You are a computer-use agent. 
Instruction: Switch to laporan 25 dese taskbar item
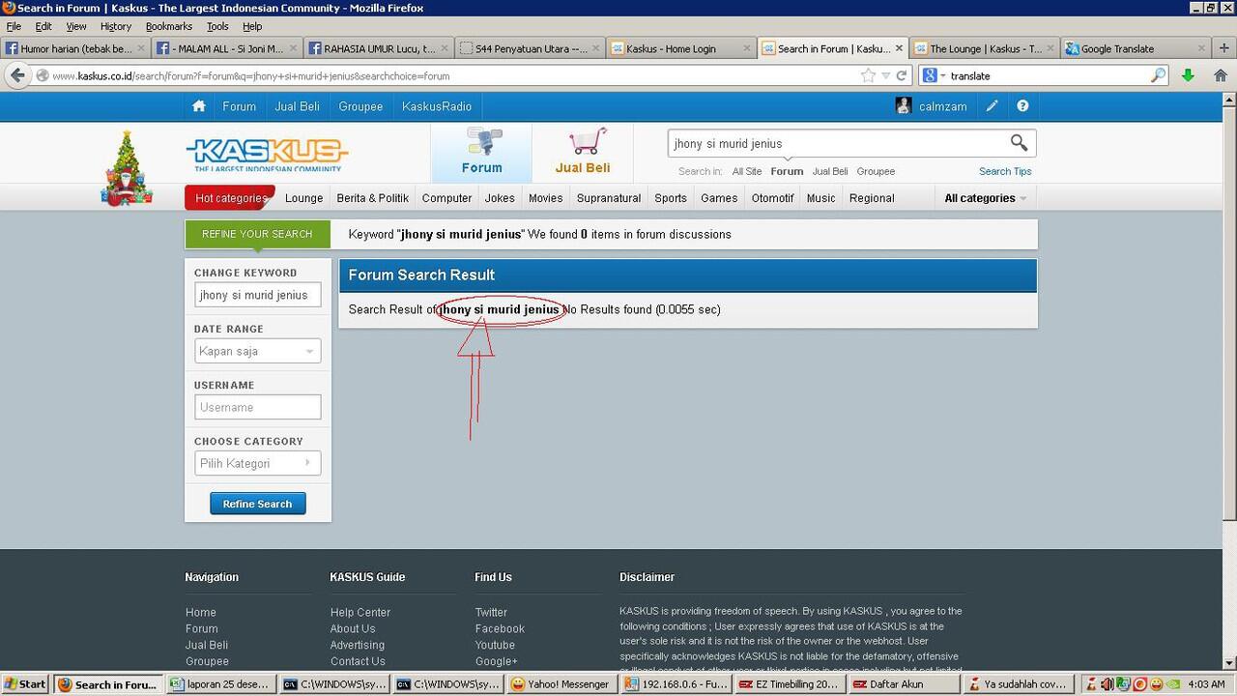tap(222, 683)
